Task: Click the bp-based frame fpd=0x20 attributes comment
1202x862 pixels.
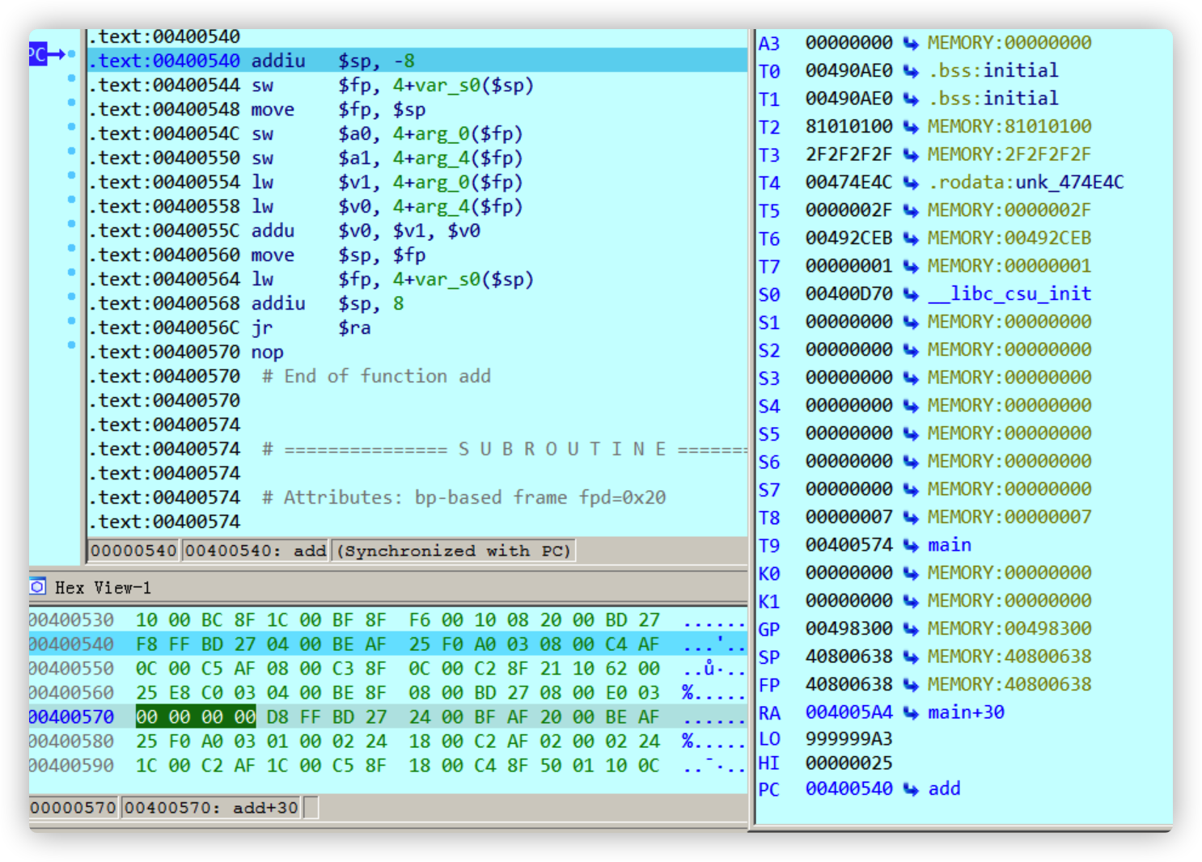Action: point(464,497)
